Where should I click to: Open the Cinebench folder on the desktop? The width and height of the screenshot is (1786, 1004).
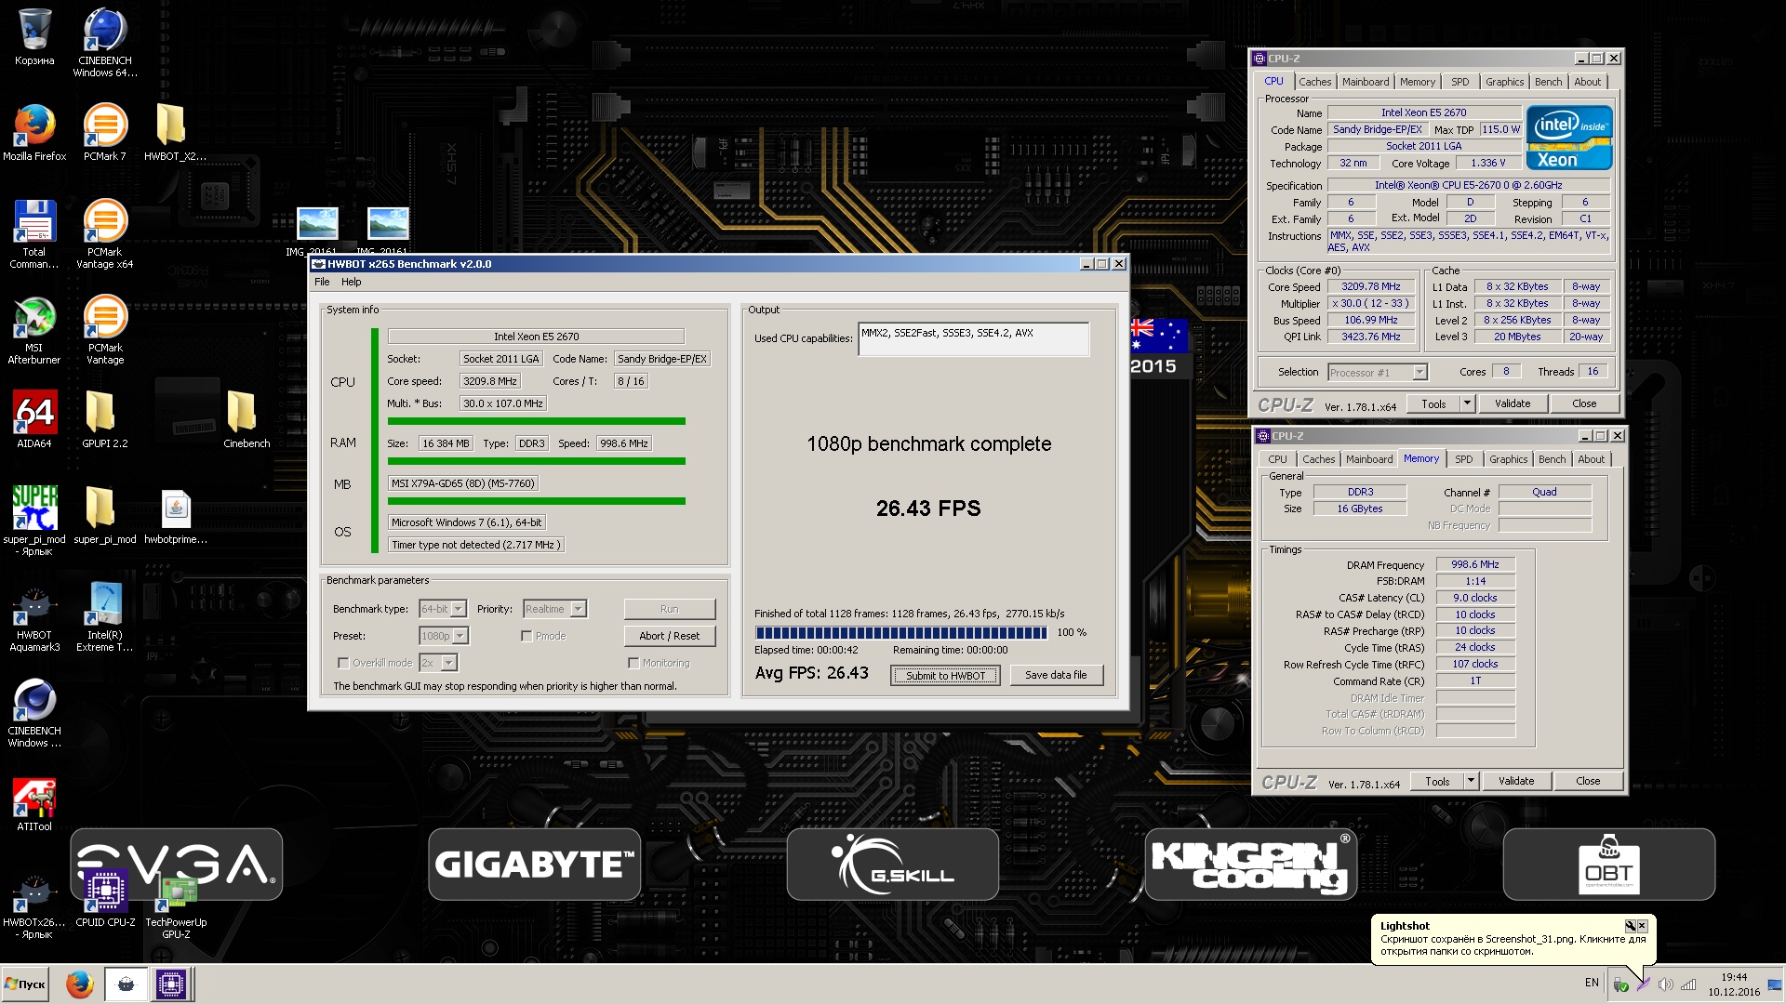(246, 419)
